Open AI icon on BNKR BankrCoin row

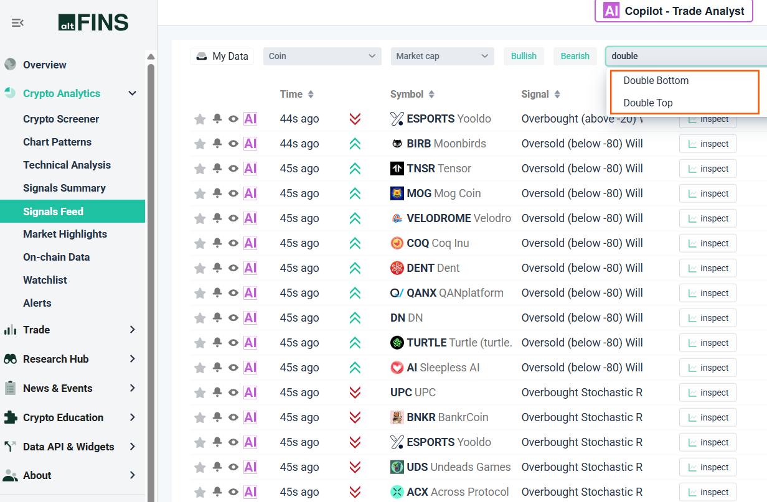(250, 417)
